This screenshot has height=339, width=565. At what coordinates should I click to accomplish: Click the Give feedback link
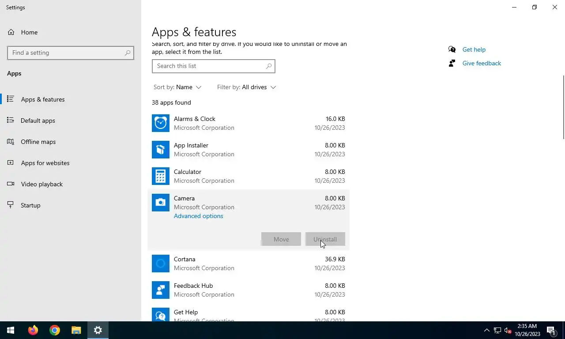(482, 63)
